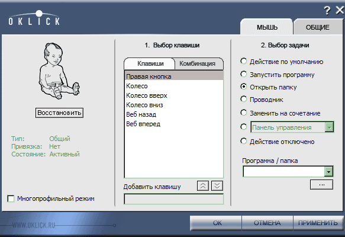This screenshot has height=237, width=345.
Task: Open the www.oklick.ru link
Action: tap(34, 225)
